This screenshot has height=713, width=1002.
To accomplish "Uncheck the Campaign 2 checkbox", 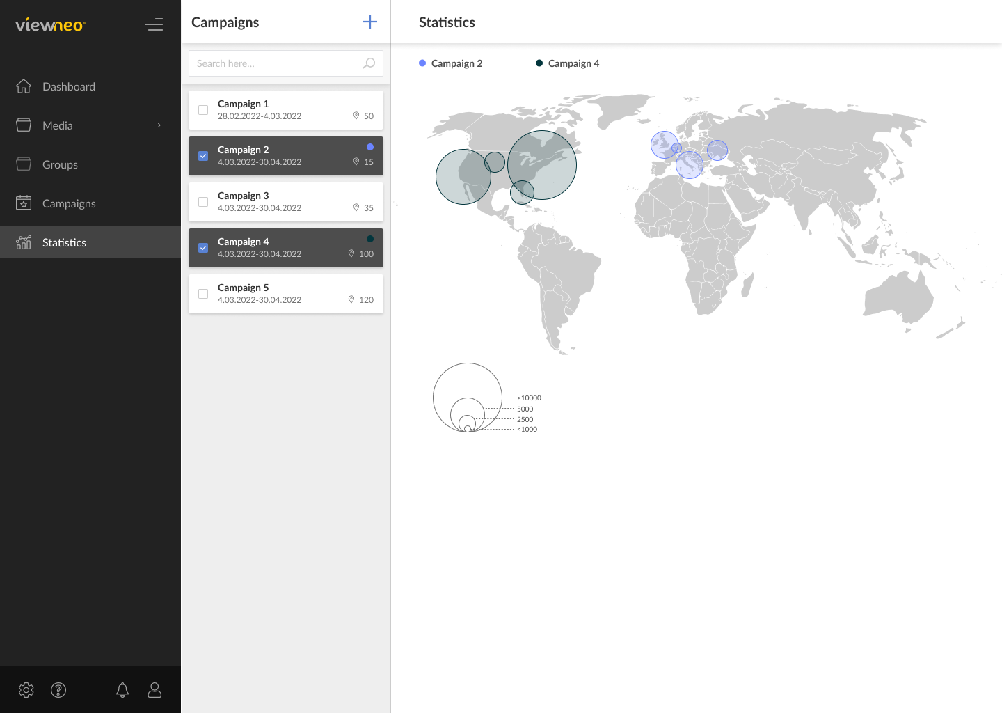I will point(203,156).
